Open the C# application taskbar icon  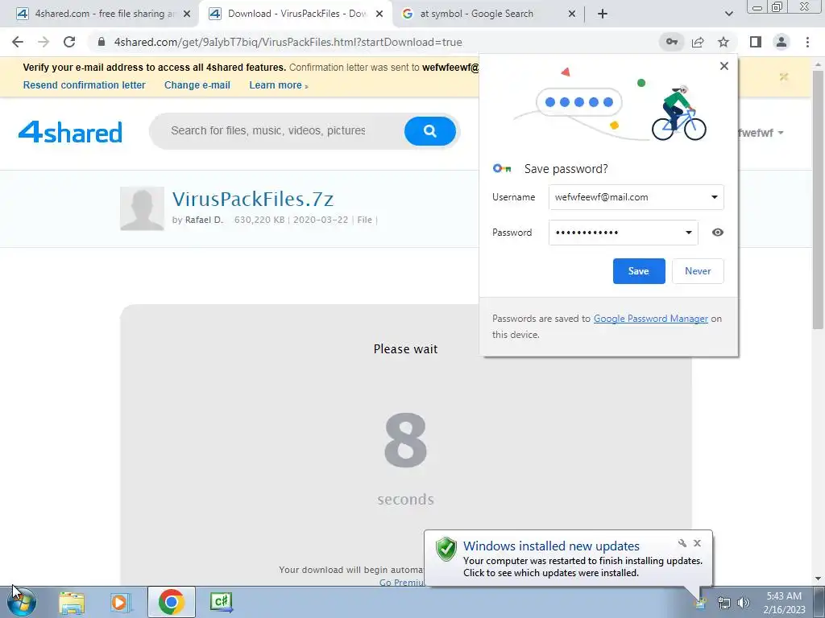[221, 602]
